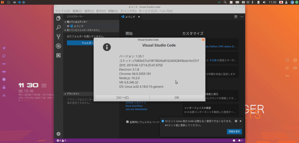Click the バージョン: 1.35.1 line
Screen dimensions: 299x143
point(132,56)
